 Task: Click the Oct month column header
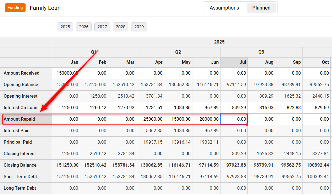tap(317, 62)
